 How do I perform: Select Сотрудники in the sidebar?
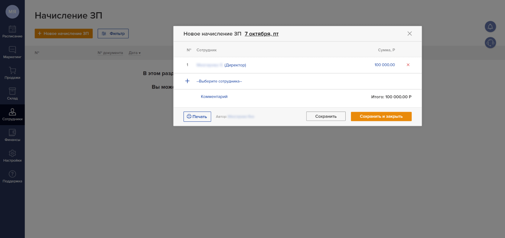(12, 115)
